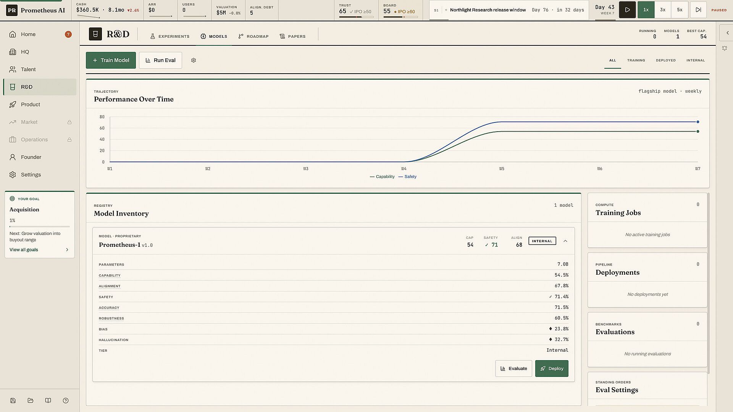Set game speed to 5x
Viewport: 733px width, 412px height.
click(x=680, y=10)
